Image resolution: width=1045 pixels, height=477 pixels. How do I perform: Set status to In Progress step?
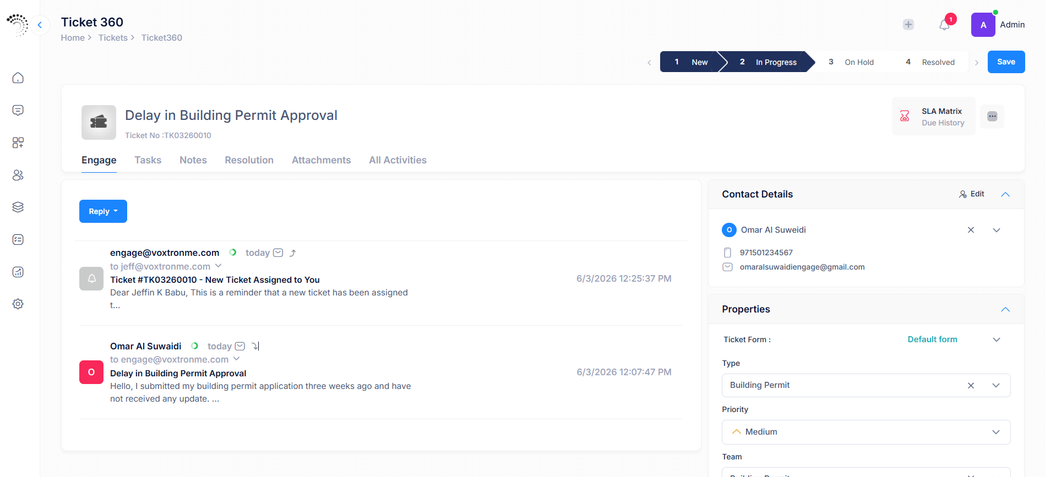point(768,62)
